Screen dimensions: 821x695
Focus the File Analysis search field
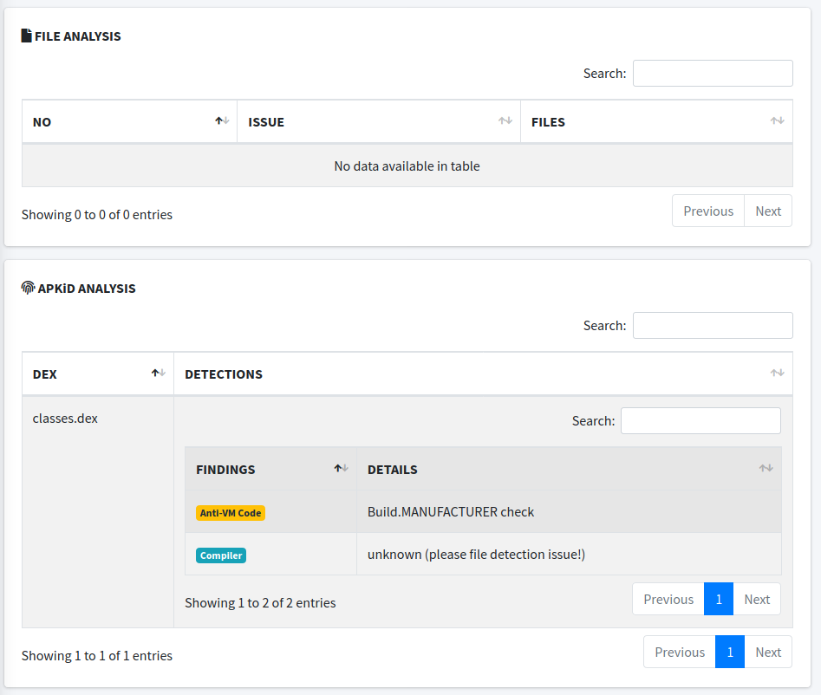713,74
